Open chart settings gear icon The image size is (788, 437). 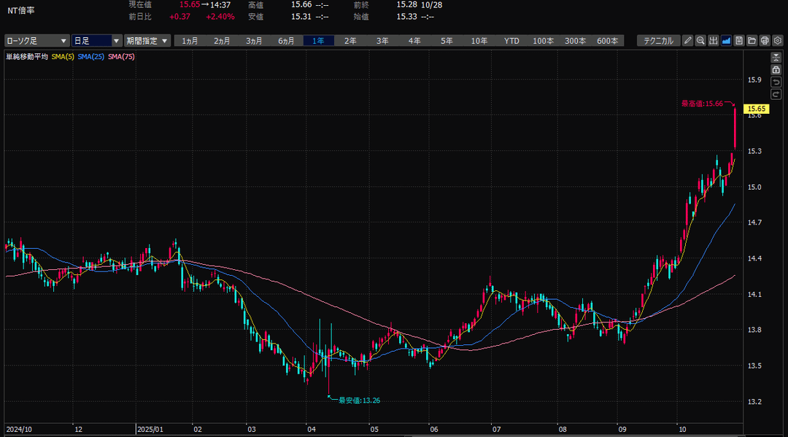[778, 41]
